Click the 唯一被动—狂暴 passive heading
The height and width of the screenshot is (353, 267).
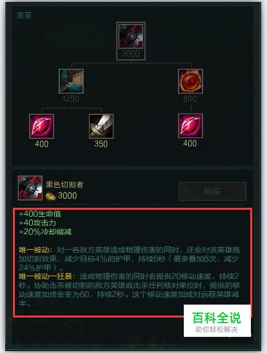click(x=46, y=276)
